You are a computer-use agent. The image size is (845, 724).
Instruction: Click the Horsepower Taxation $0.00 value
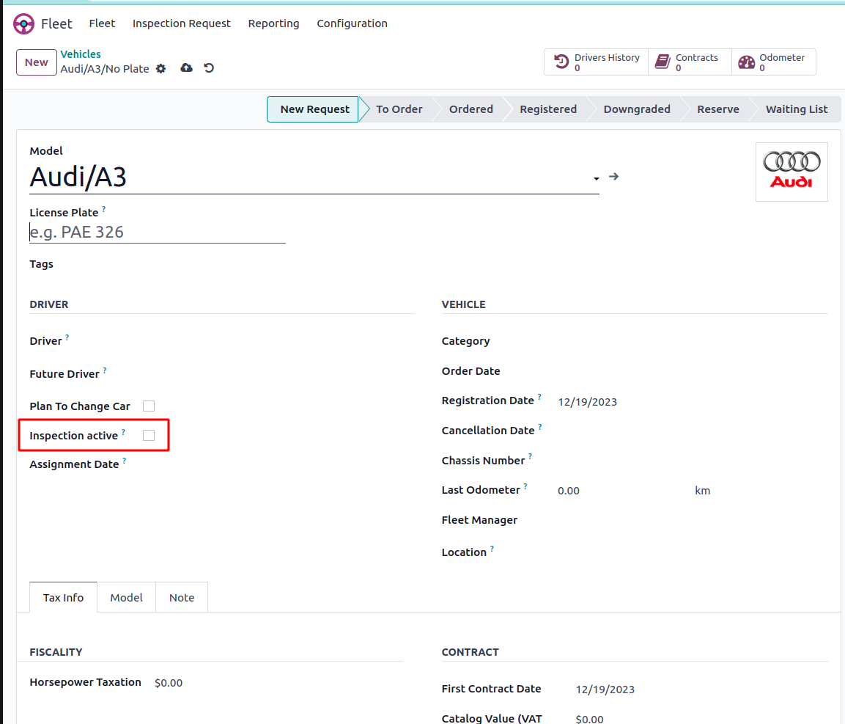[169, 683]
